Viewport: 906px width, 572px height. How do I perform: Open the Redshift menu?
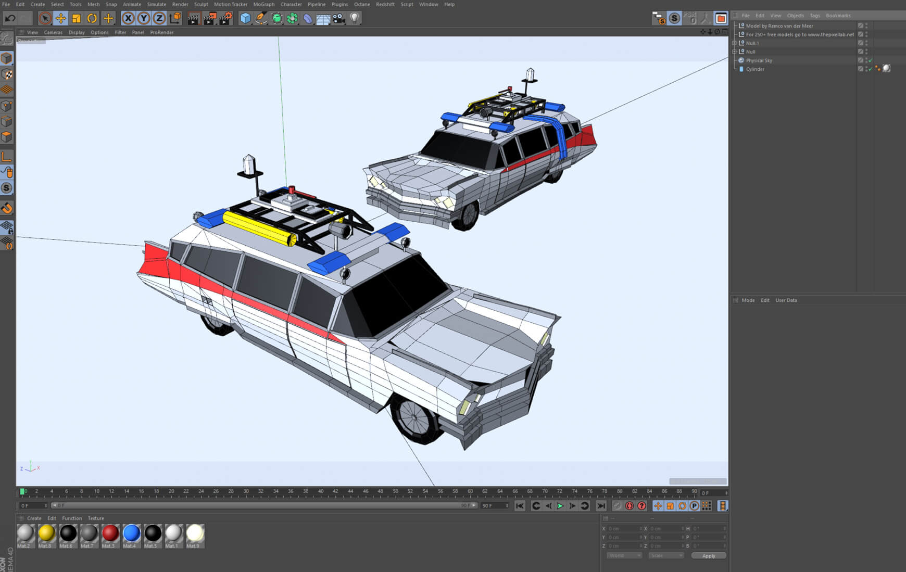(385, 4)
